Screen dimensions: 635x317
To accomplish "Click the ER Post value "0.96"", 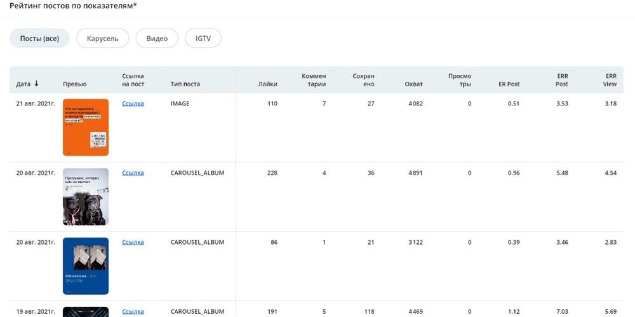I will pyautogui.click(x=514, y=173).
